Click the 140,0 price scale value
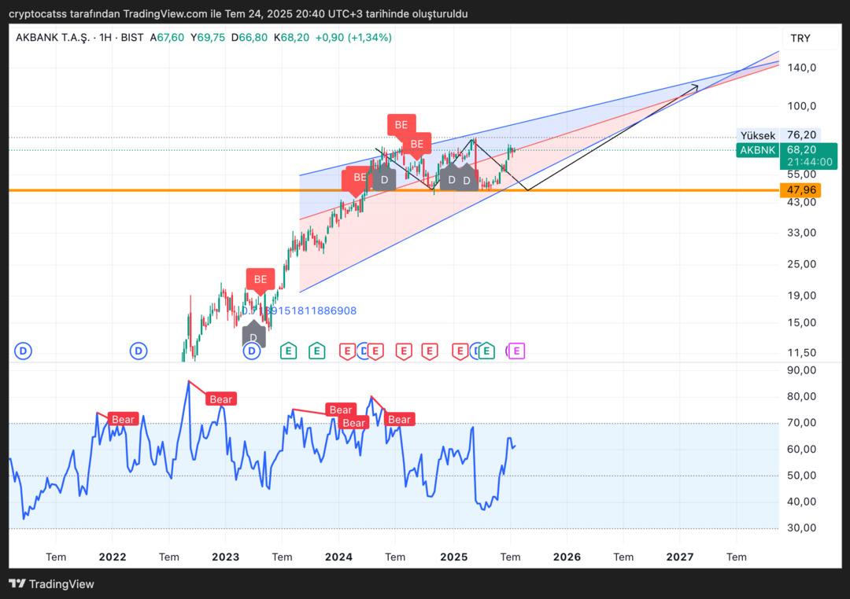This screenshot has width=850, height=599. coord(802,68)
